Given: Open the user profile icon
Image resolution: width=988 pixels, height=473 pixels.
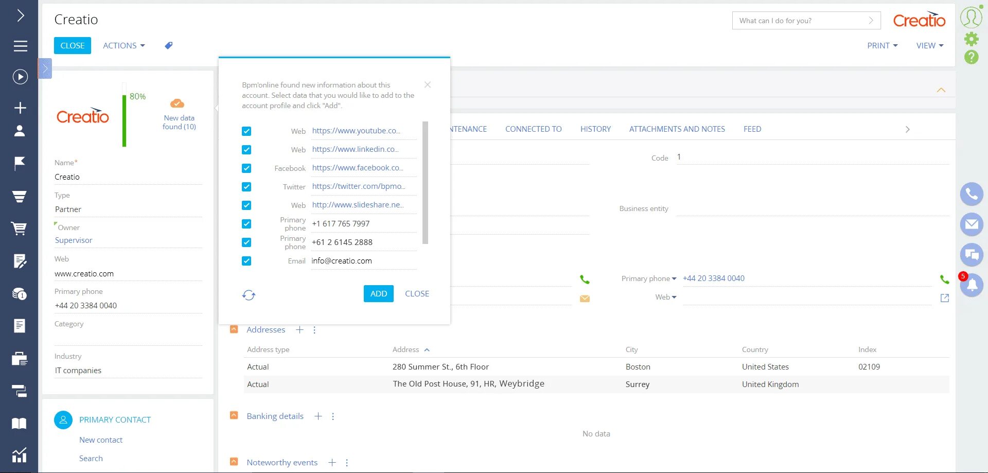Looking at the screenshot, I should coord(971,17).
